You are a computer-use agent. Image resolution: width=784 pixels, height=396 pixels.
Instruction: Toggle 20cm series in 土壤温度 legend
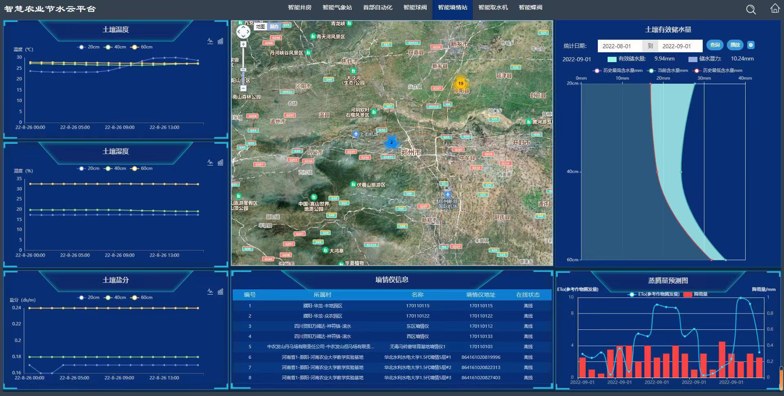click(x=89, y=47)
